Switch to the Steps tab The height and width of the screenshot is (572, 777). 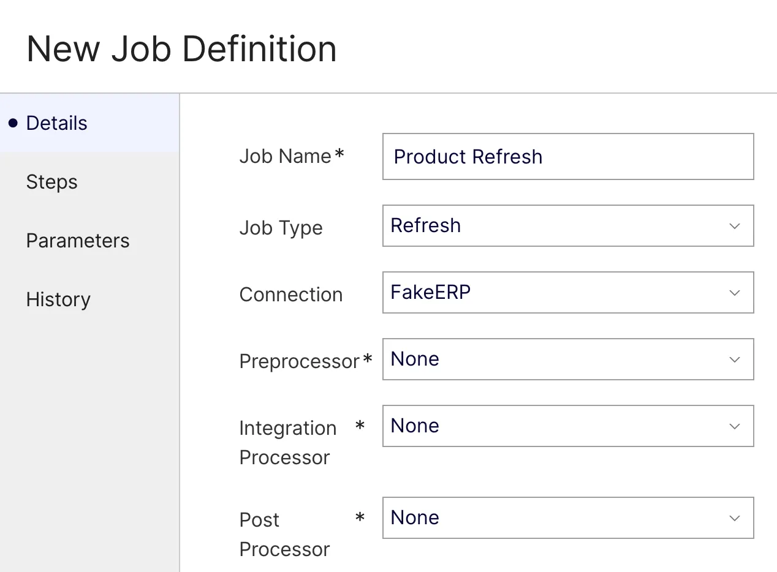point(89,182)
